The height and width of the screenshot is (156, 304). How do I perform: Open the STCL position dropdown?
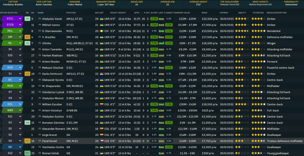click(21, 19)
